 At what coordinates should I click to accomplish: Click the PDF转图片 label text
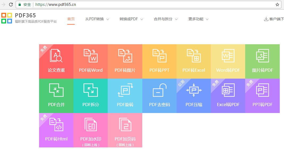coord(125,70)
